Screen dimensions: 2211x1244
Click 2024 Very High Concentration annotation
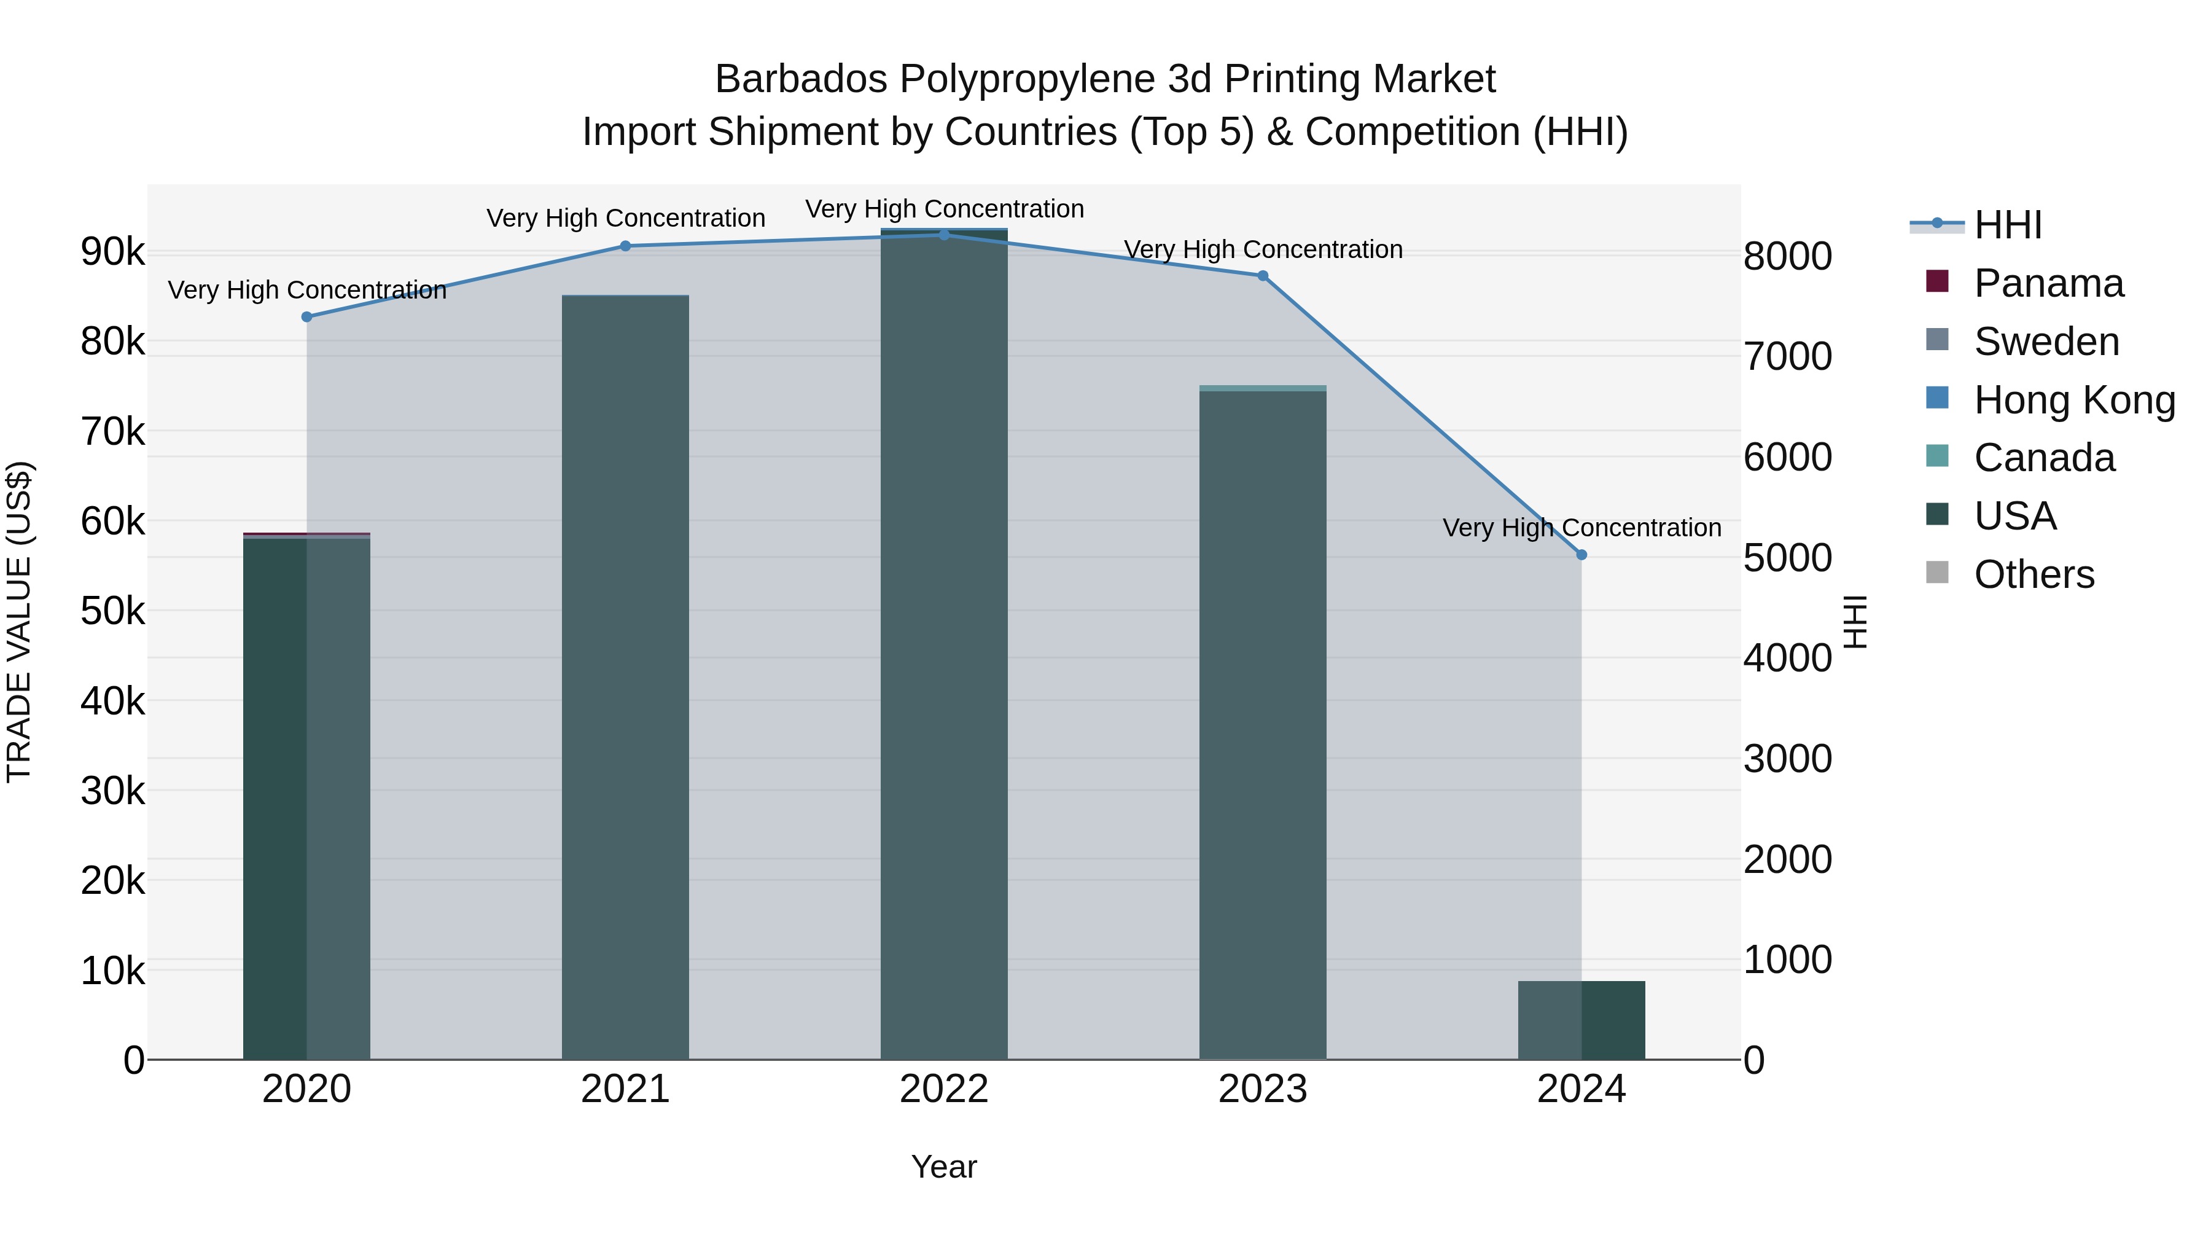pos(1582,527)
